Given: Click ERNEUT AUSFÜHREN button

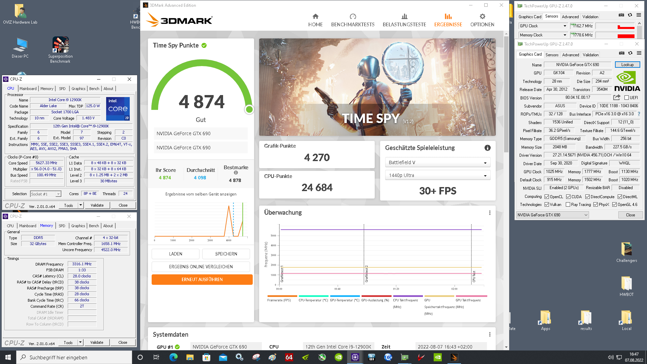Looking at the screenshot, I should (202, 279).
